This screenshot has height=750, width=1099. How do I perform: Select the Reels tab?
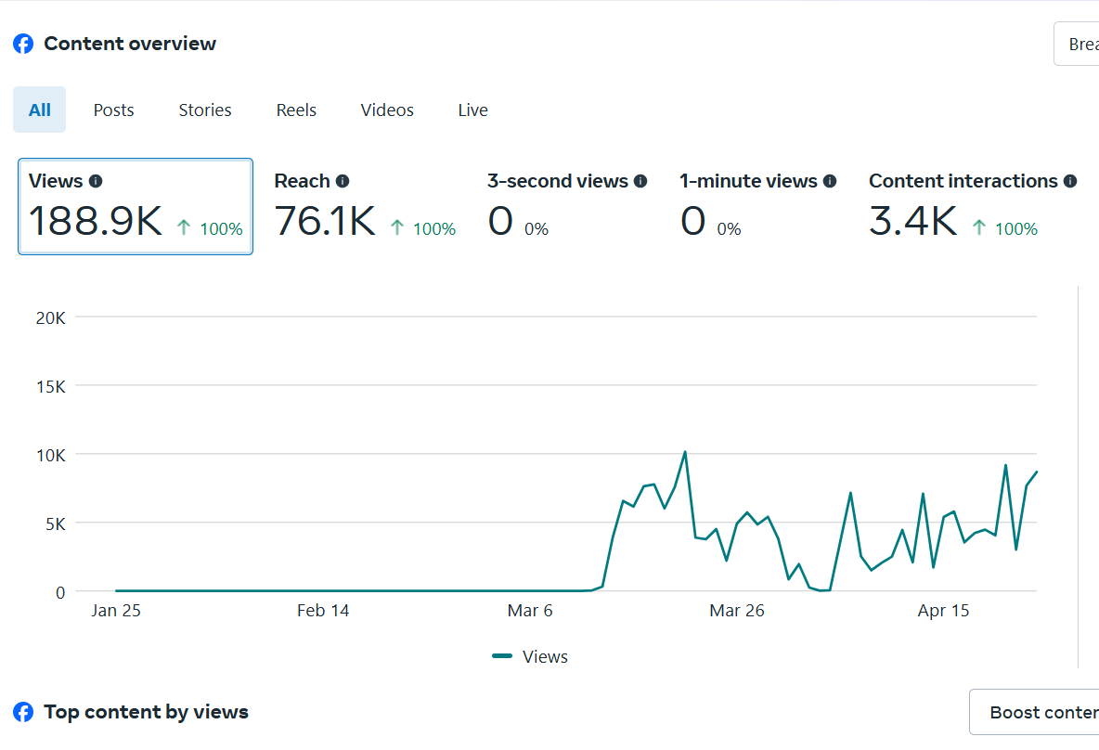[x=296, y=110]
